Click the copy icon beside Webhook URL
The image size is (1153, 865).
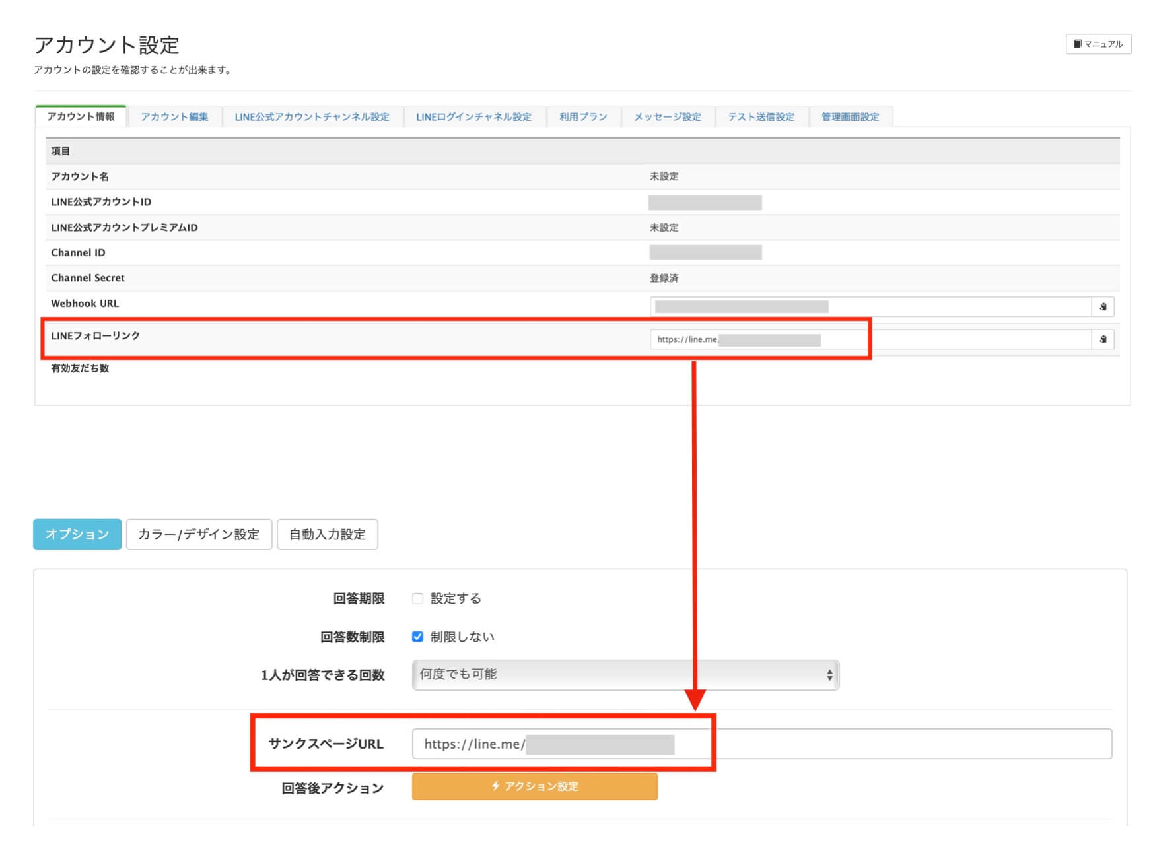click(1102, 307)
